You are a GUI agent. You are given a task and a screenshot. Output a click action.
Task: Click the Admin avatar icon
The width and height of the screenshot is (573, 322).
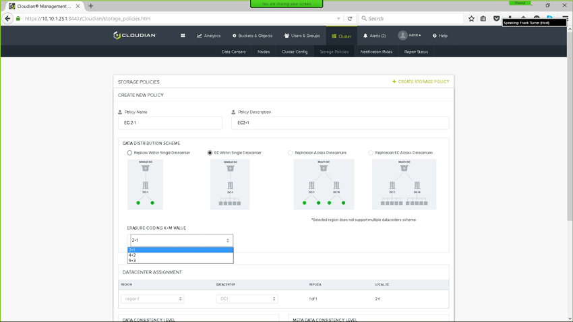point(402,36)
